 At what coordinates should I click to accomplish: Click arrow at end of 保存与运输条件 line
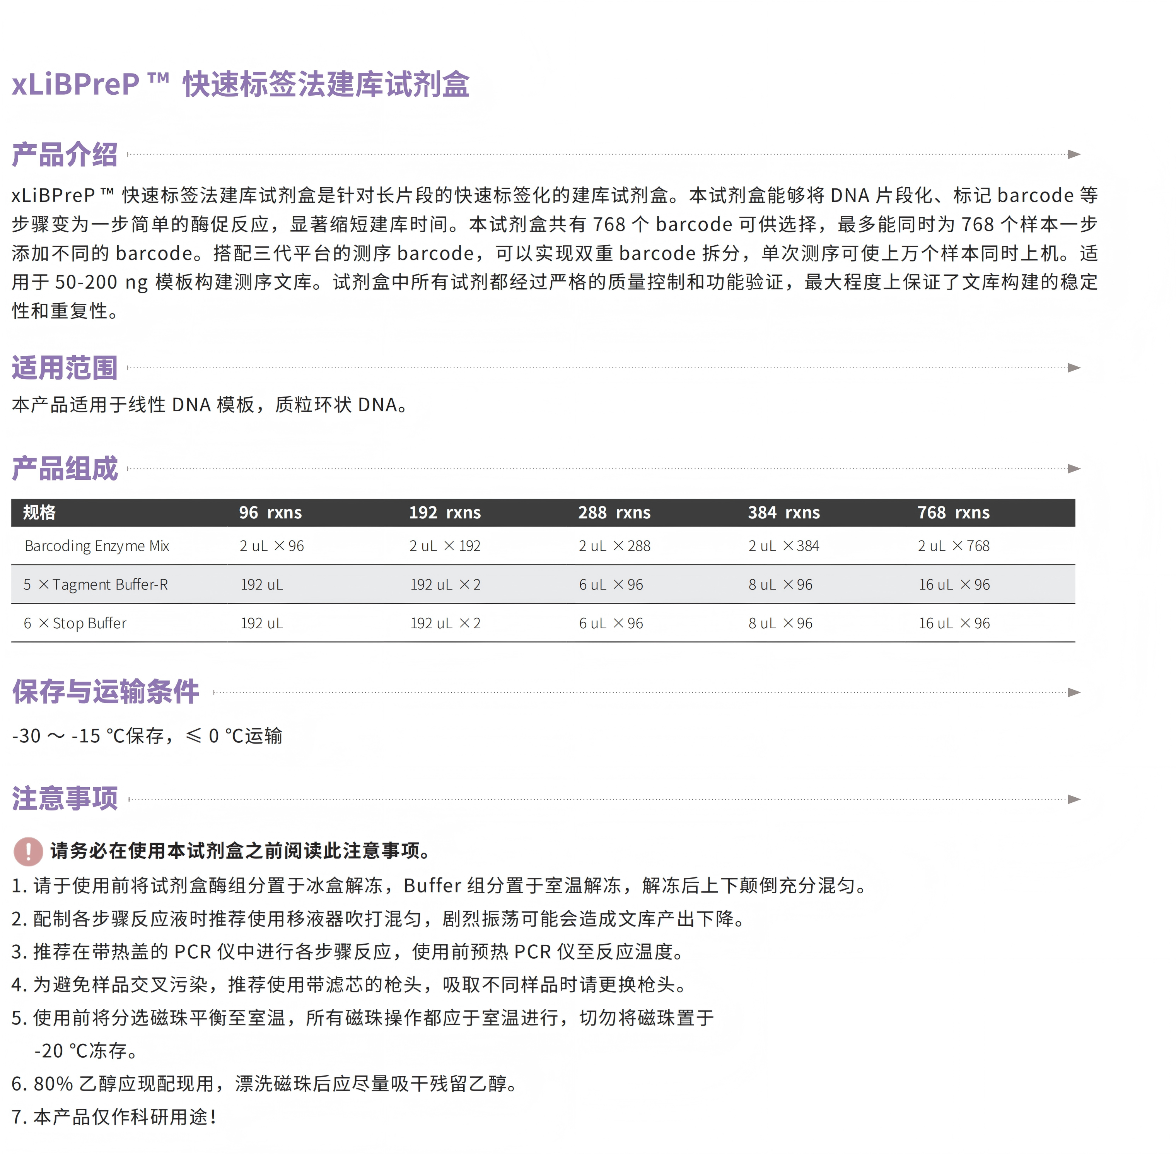(1074, 693)
